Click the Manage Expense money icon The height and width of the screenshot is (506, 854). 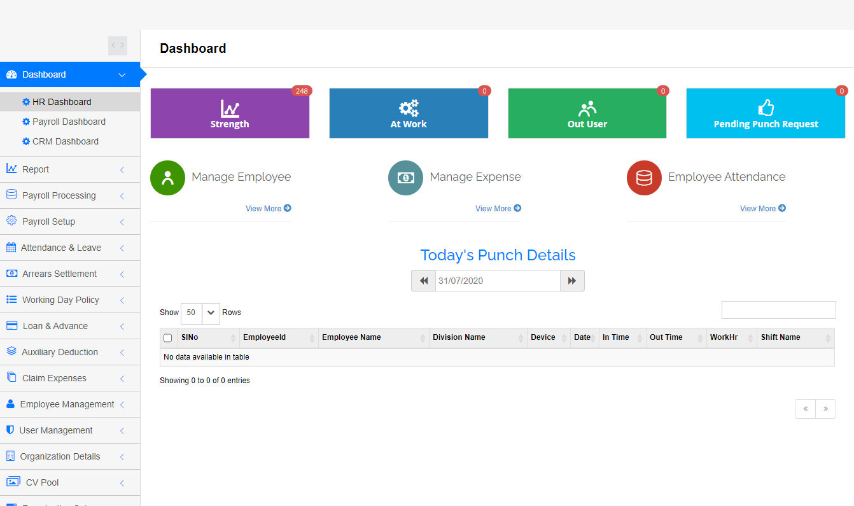click(x=405, y=178)
